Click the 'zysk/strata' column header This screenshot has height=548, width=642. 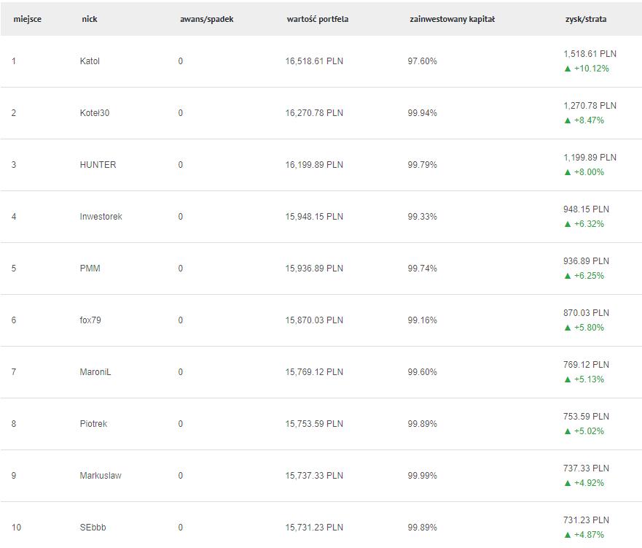585,19
